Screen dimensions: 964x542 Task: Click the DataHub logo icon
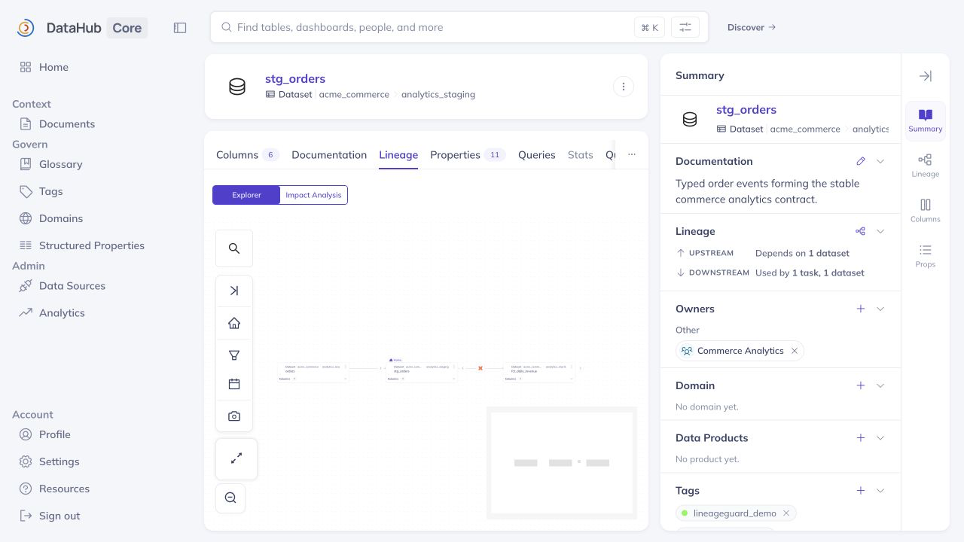[26, 28]
